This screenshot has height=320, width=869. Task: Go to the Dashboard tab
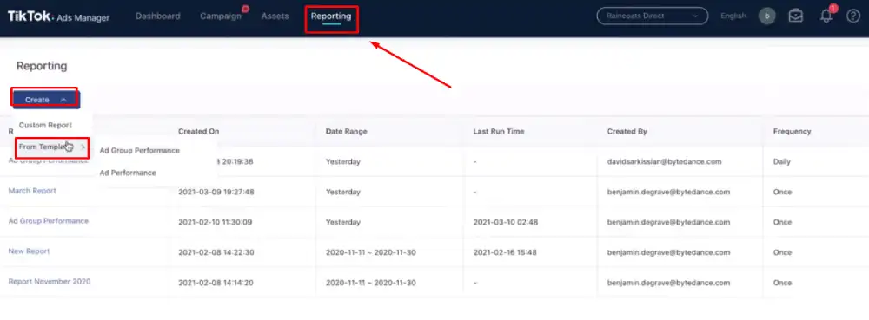point(157,16)
